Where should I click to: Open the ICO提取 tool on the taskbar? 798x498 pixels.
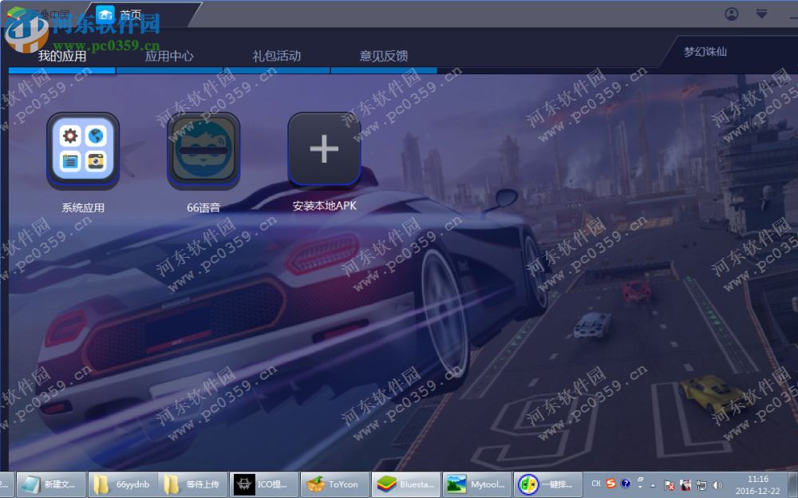[x=263, y=484]
